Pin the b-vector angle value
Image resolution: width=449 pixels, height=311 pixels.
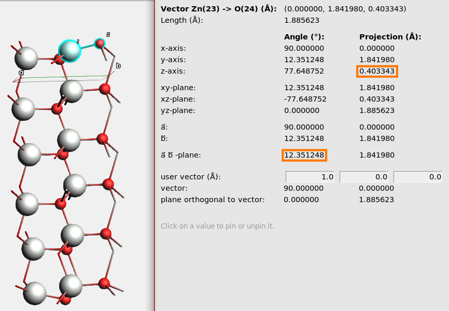click(x=304, y=138)
